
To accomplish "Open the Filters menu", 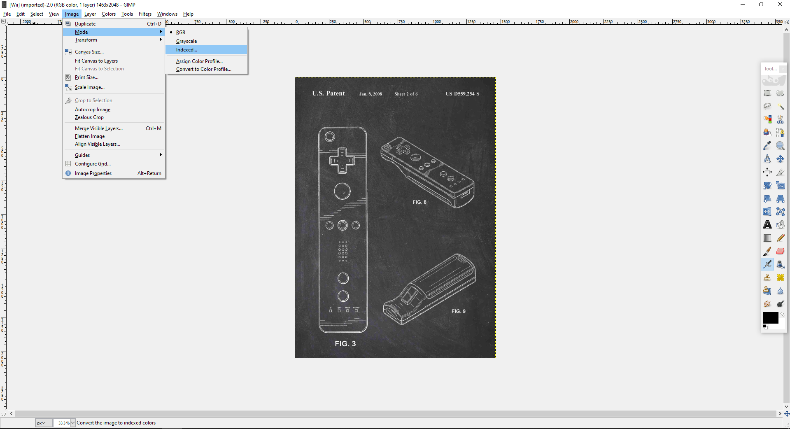I will click(144, 14).
